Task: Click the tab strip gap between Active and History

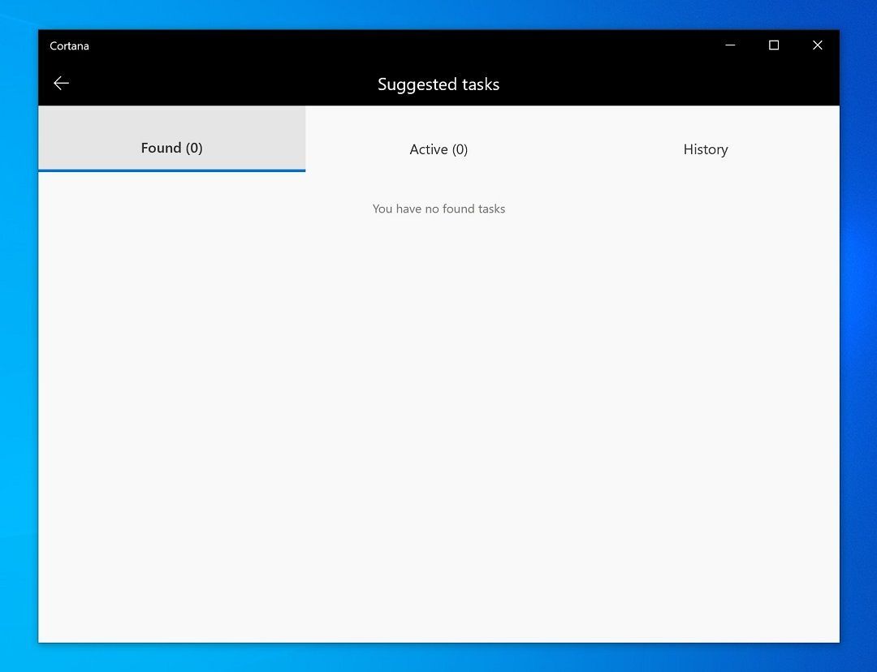Action: 572,149
